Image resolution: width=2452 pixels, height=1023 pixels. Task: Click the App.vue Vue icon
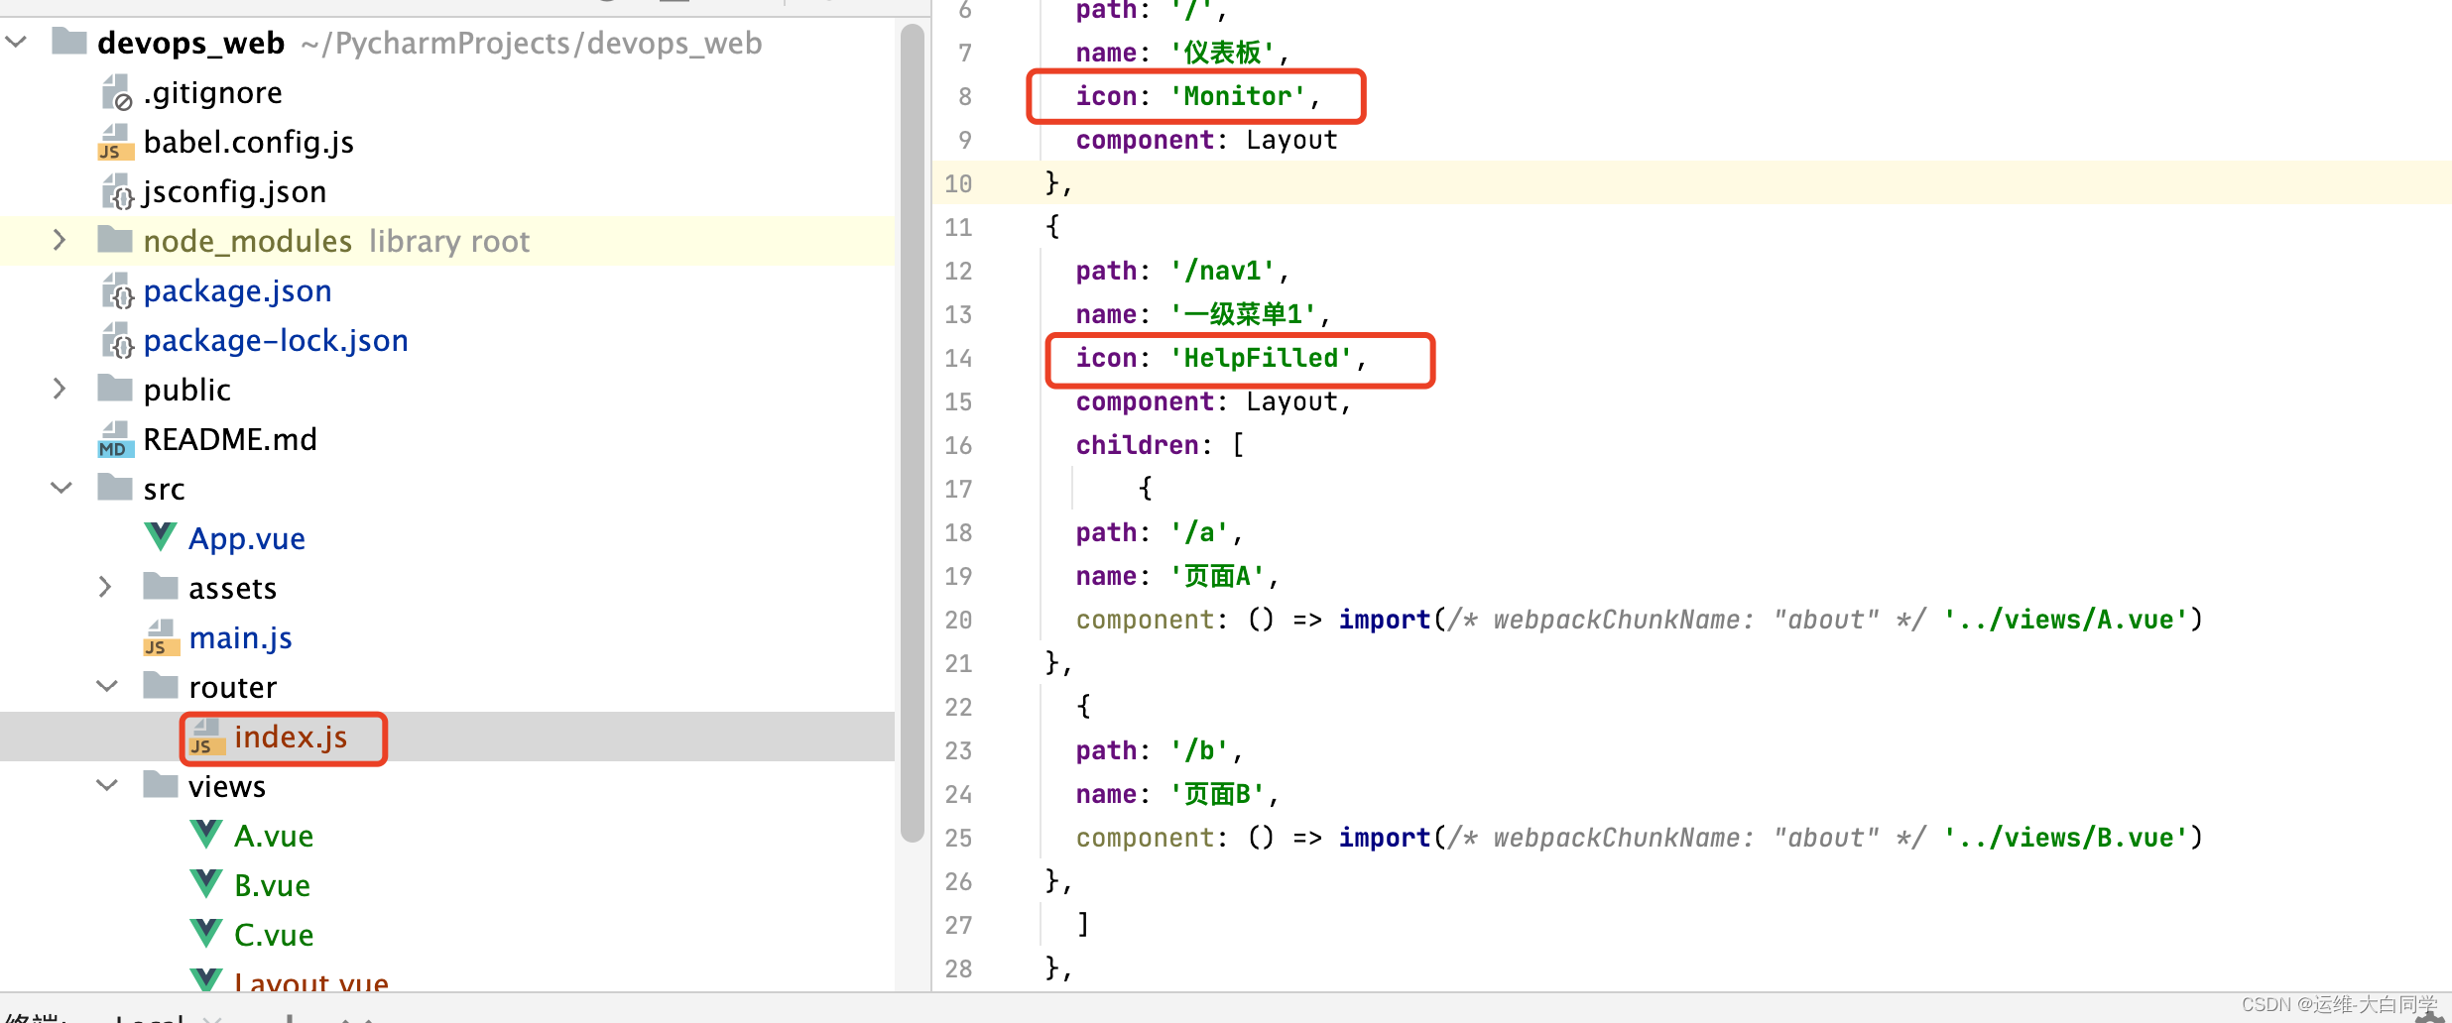[161, 537]
